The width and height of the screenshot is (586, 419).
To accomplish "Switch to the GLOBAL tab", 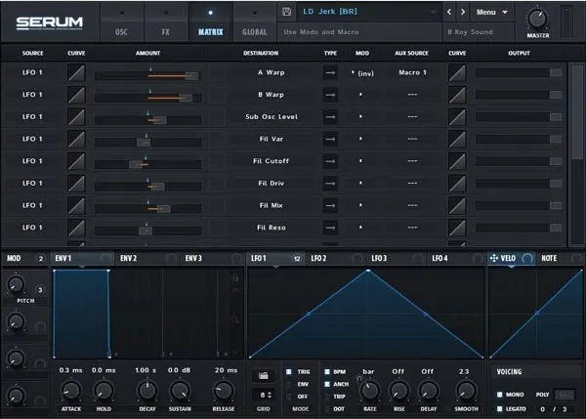I will (x=255, y=23).
